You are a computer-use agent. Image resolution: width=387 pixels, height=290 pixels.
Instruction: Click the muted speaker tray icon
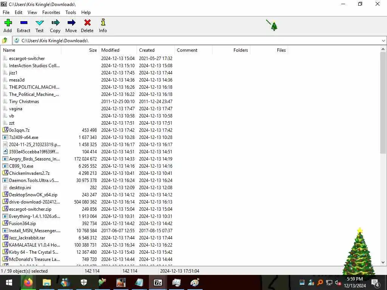coord(338,282)
